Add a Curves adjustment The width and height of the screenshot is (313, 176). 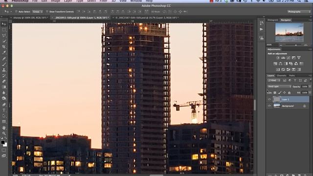(x=288, y=58)
